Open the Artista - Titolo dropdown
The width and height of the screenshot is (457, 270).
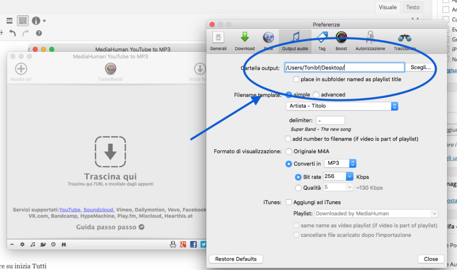click(342, 106)
